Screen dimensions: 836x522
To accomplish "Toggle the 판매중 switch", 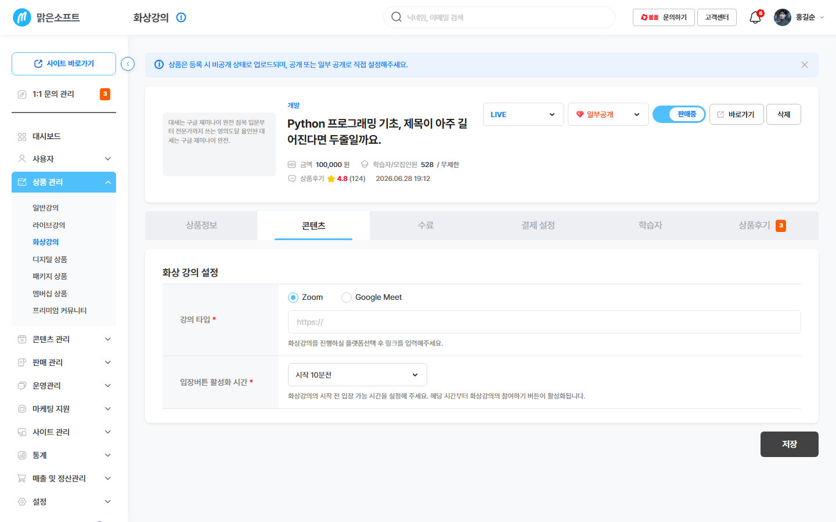I will pyautogui.click(x=679, y=114).
